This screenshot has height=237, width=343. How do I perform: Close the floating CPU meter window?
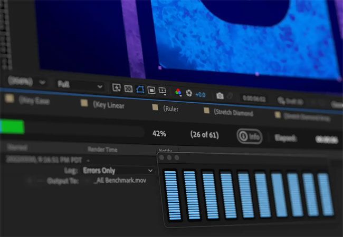click(161, 157)
